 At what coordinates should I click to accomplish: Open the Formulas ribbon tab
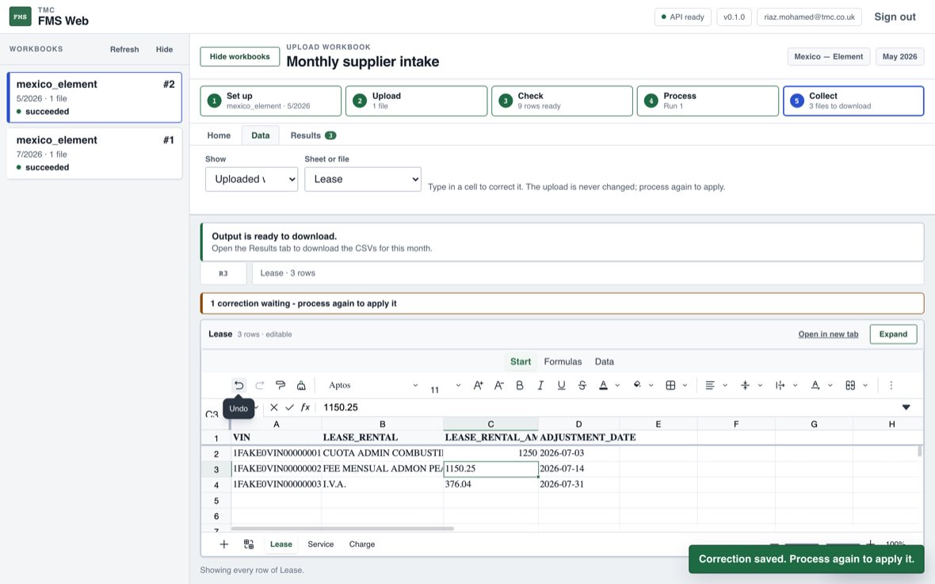coord(563,361)
